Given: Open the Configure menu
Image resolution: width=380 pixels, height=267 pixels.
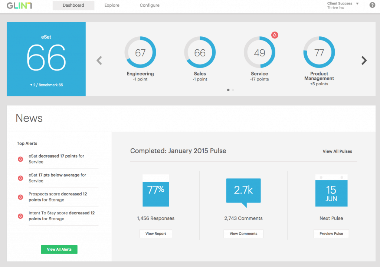Looking at the screenshot, I should [149, 5].
